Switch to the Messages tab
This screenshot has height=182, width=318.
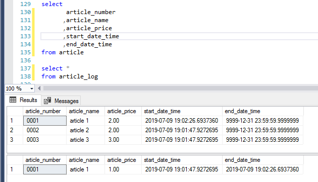coord(61,101)
